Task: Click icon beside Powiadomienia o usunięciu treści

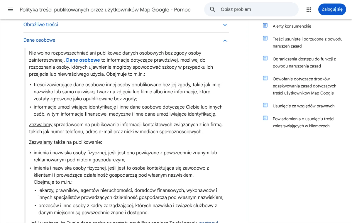Action: pyautogui.click(x=265, y=118)
